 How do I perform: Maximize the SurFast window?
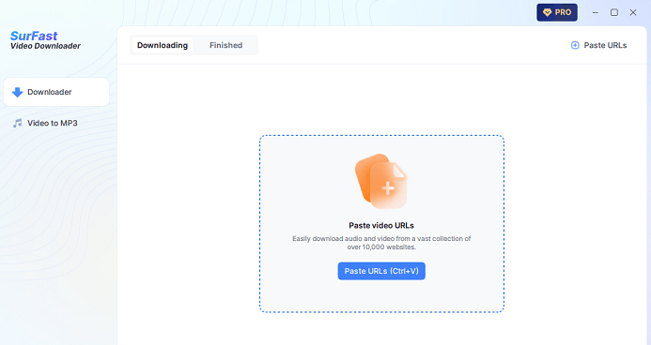[614, 12]
